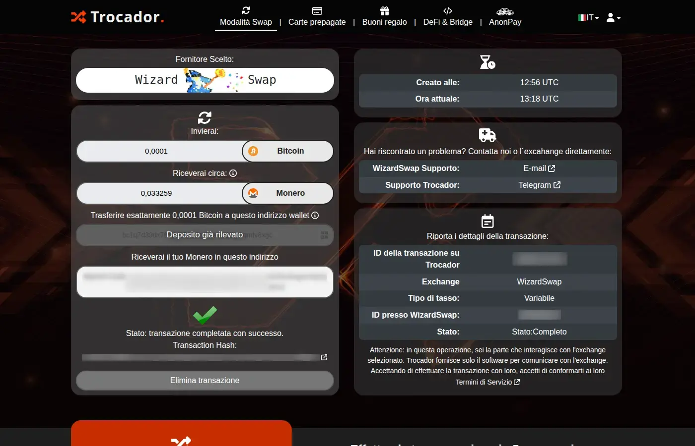Click the QR code icon in deposit field
Image resolution: width=695 pixels, height=446 pixels.
324,235
